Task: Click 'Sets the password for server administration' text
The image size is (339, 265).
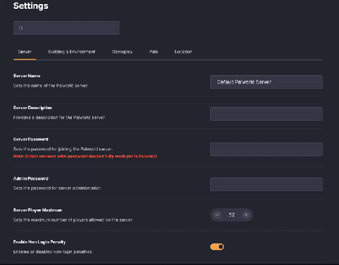Action: point(58,188)
